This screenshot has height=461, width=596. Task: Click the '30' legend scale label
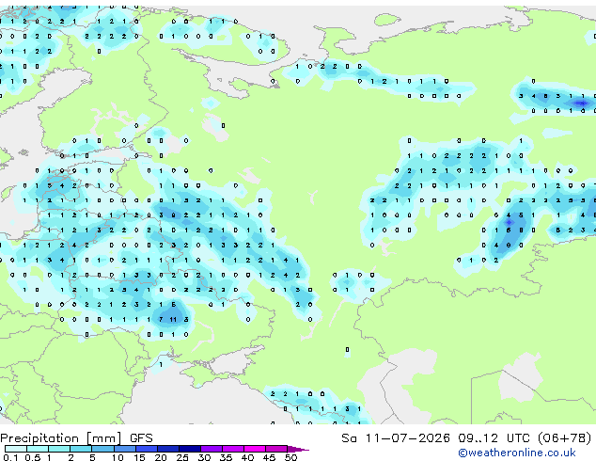coord(204,457)
